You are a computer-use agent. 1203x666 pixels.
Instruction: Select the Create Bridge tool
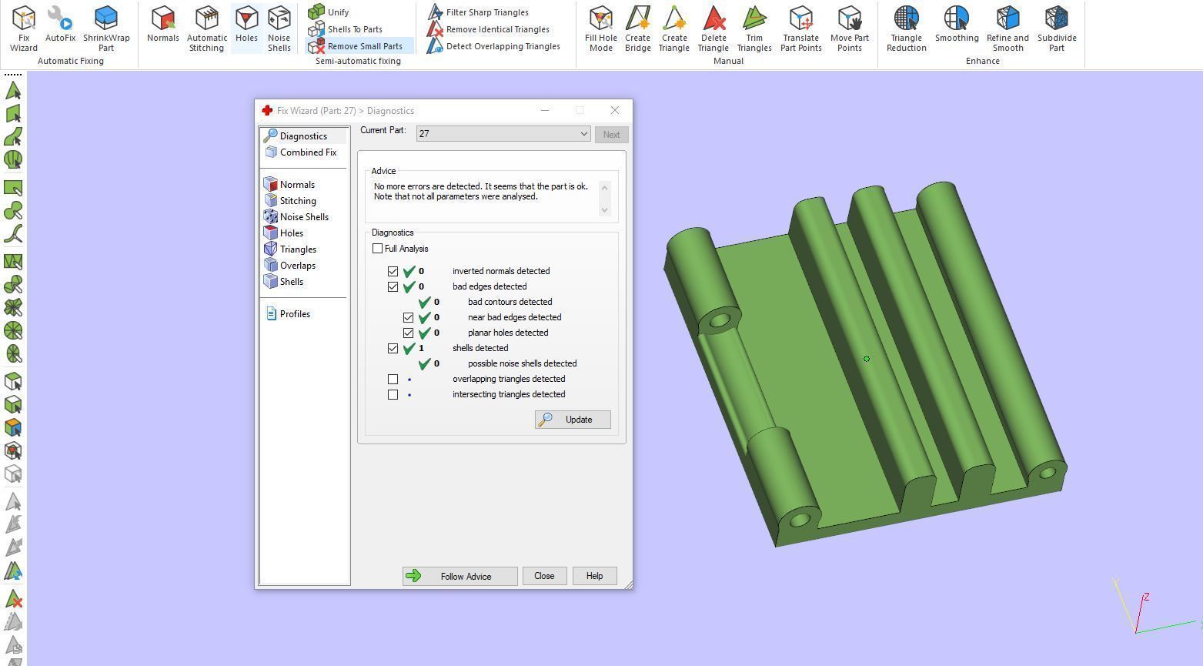(x=637, y=28)
